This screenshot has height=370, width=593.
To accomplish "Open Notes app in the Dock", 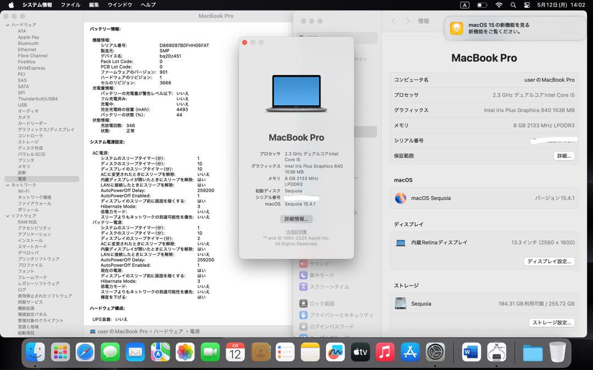I will click(310, 352).
